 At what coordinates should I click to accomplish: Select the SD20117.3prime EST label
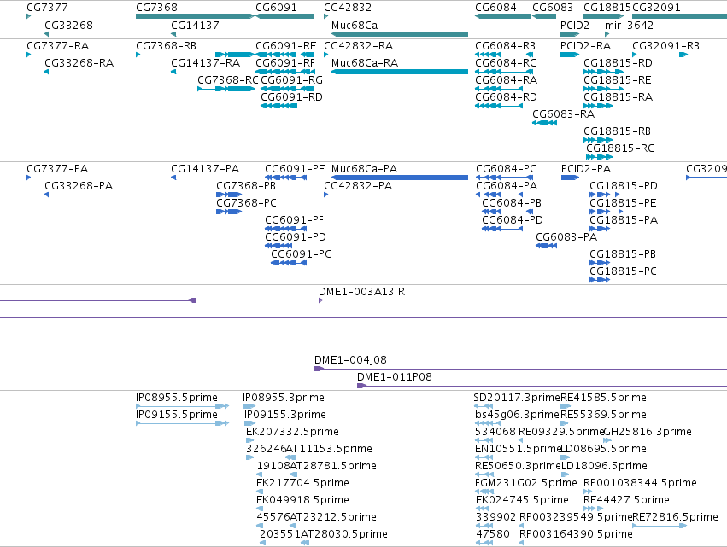(x=517, y=398)
